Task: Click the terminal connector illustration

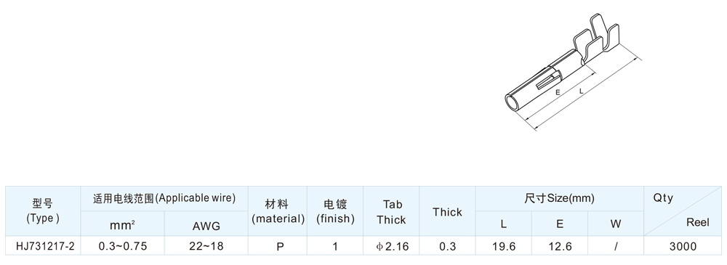Action: [x=573, y=72]
